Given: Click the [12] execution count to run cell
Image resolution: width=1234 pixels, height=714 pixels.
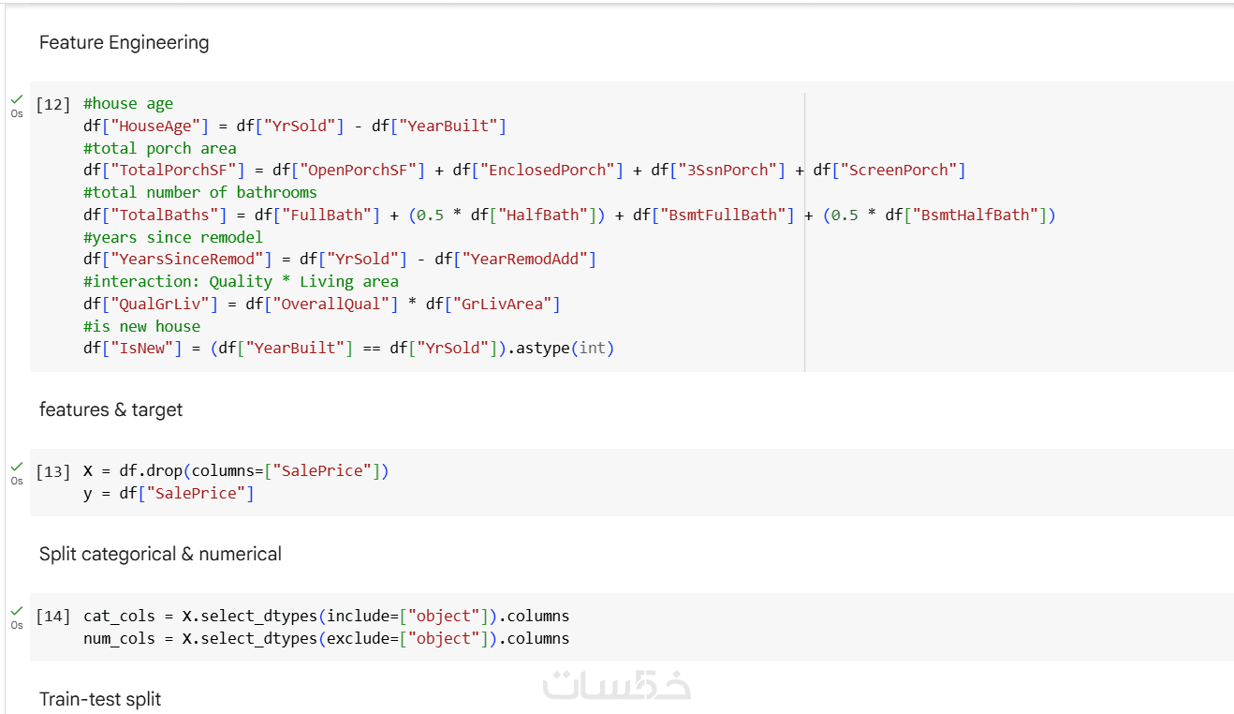Looking at the screenshot, I should (x=53, y=104).
